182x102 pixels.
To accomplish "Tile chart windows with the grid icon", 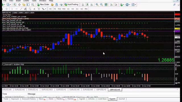I will coord(106,5).
